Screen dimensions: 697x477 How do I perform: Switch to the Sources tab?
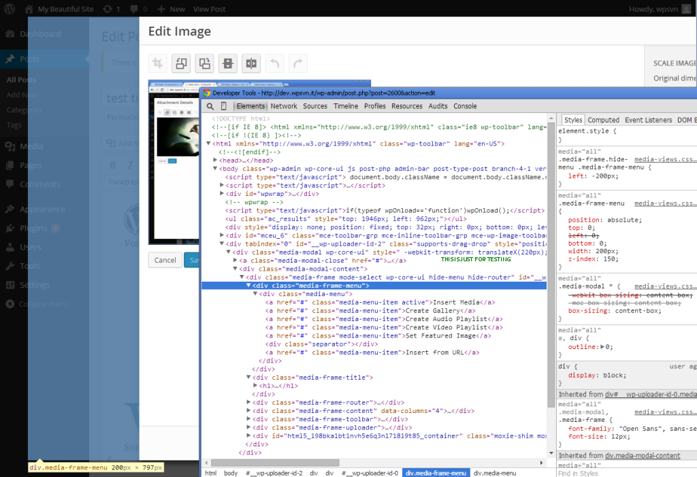click(x=315, y=106)
